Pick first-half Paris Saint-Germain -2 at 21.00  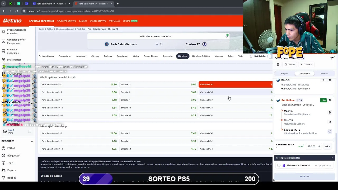(79, 133)
